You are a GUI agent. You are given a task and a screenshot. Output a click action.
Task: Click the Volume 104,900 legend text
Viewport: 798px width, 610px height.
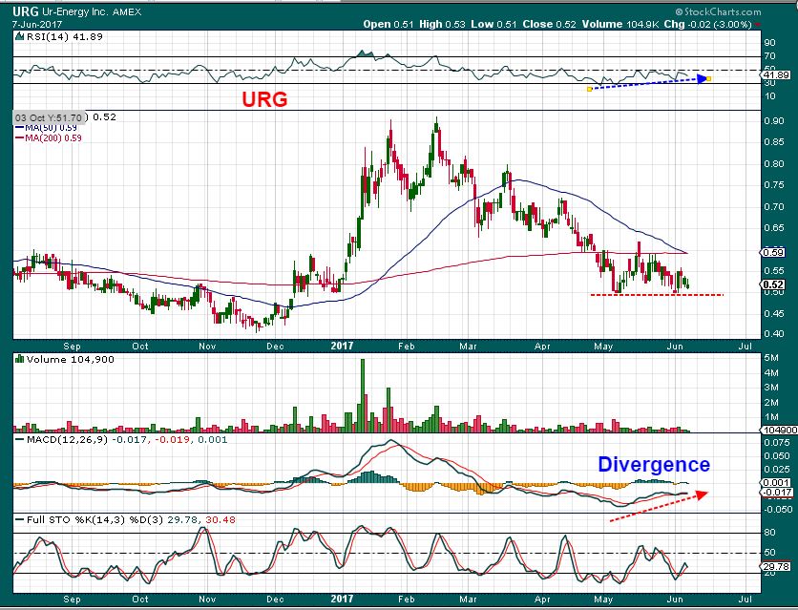71,359
